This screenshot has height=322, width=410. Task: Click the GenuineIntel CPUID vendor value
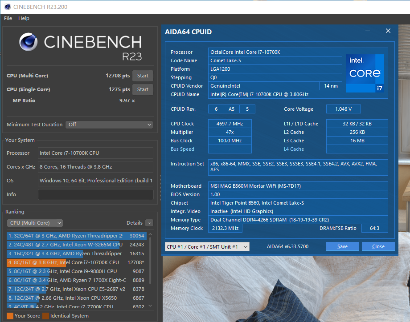264,86
